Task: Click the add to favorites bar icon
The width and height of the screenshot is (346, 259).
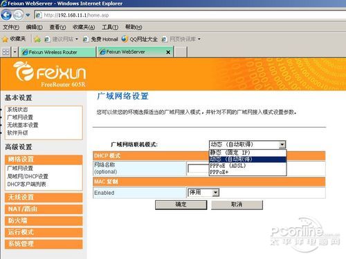Action: [37, 39]
